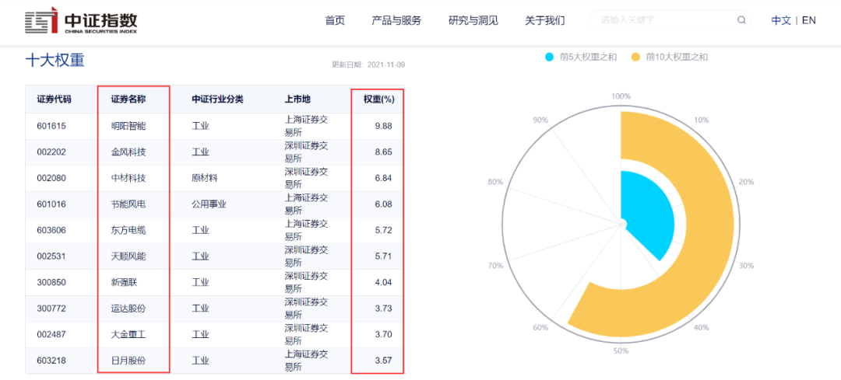This screenshot has width=841, height=380.
Task: Click the search magnifier icon
Action: [x=742, y=20]
